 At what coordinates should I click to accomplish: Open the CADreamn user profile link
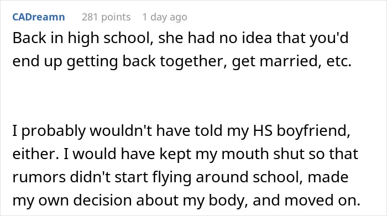click(x=39, y=17)
